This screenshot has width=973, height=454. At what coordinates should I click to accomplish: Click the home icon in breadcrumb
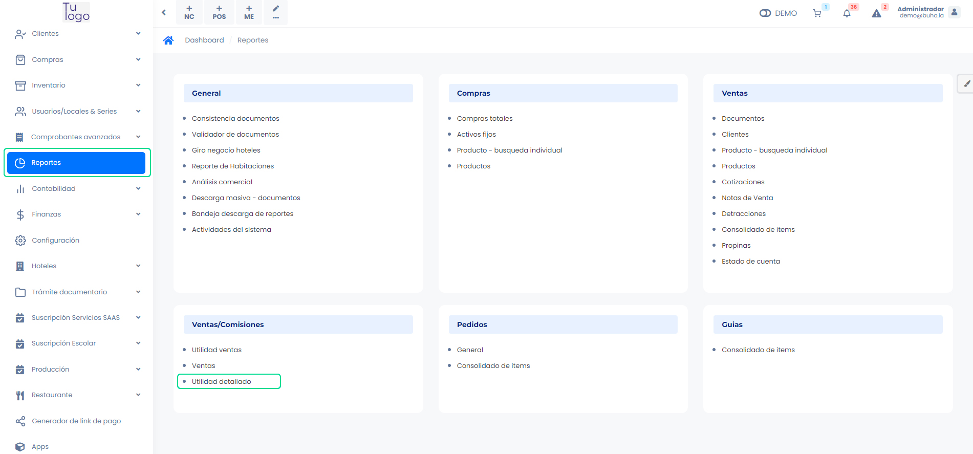[x=168, y=40]
